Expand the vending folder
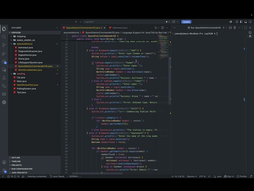254x191 pixels. (x=21, y=74)
